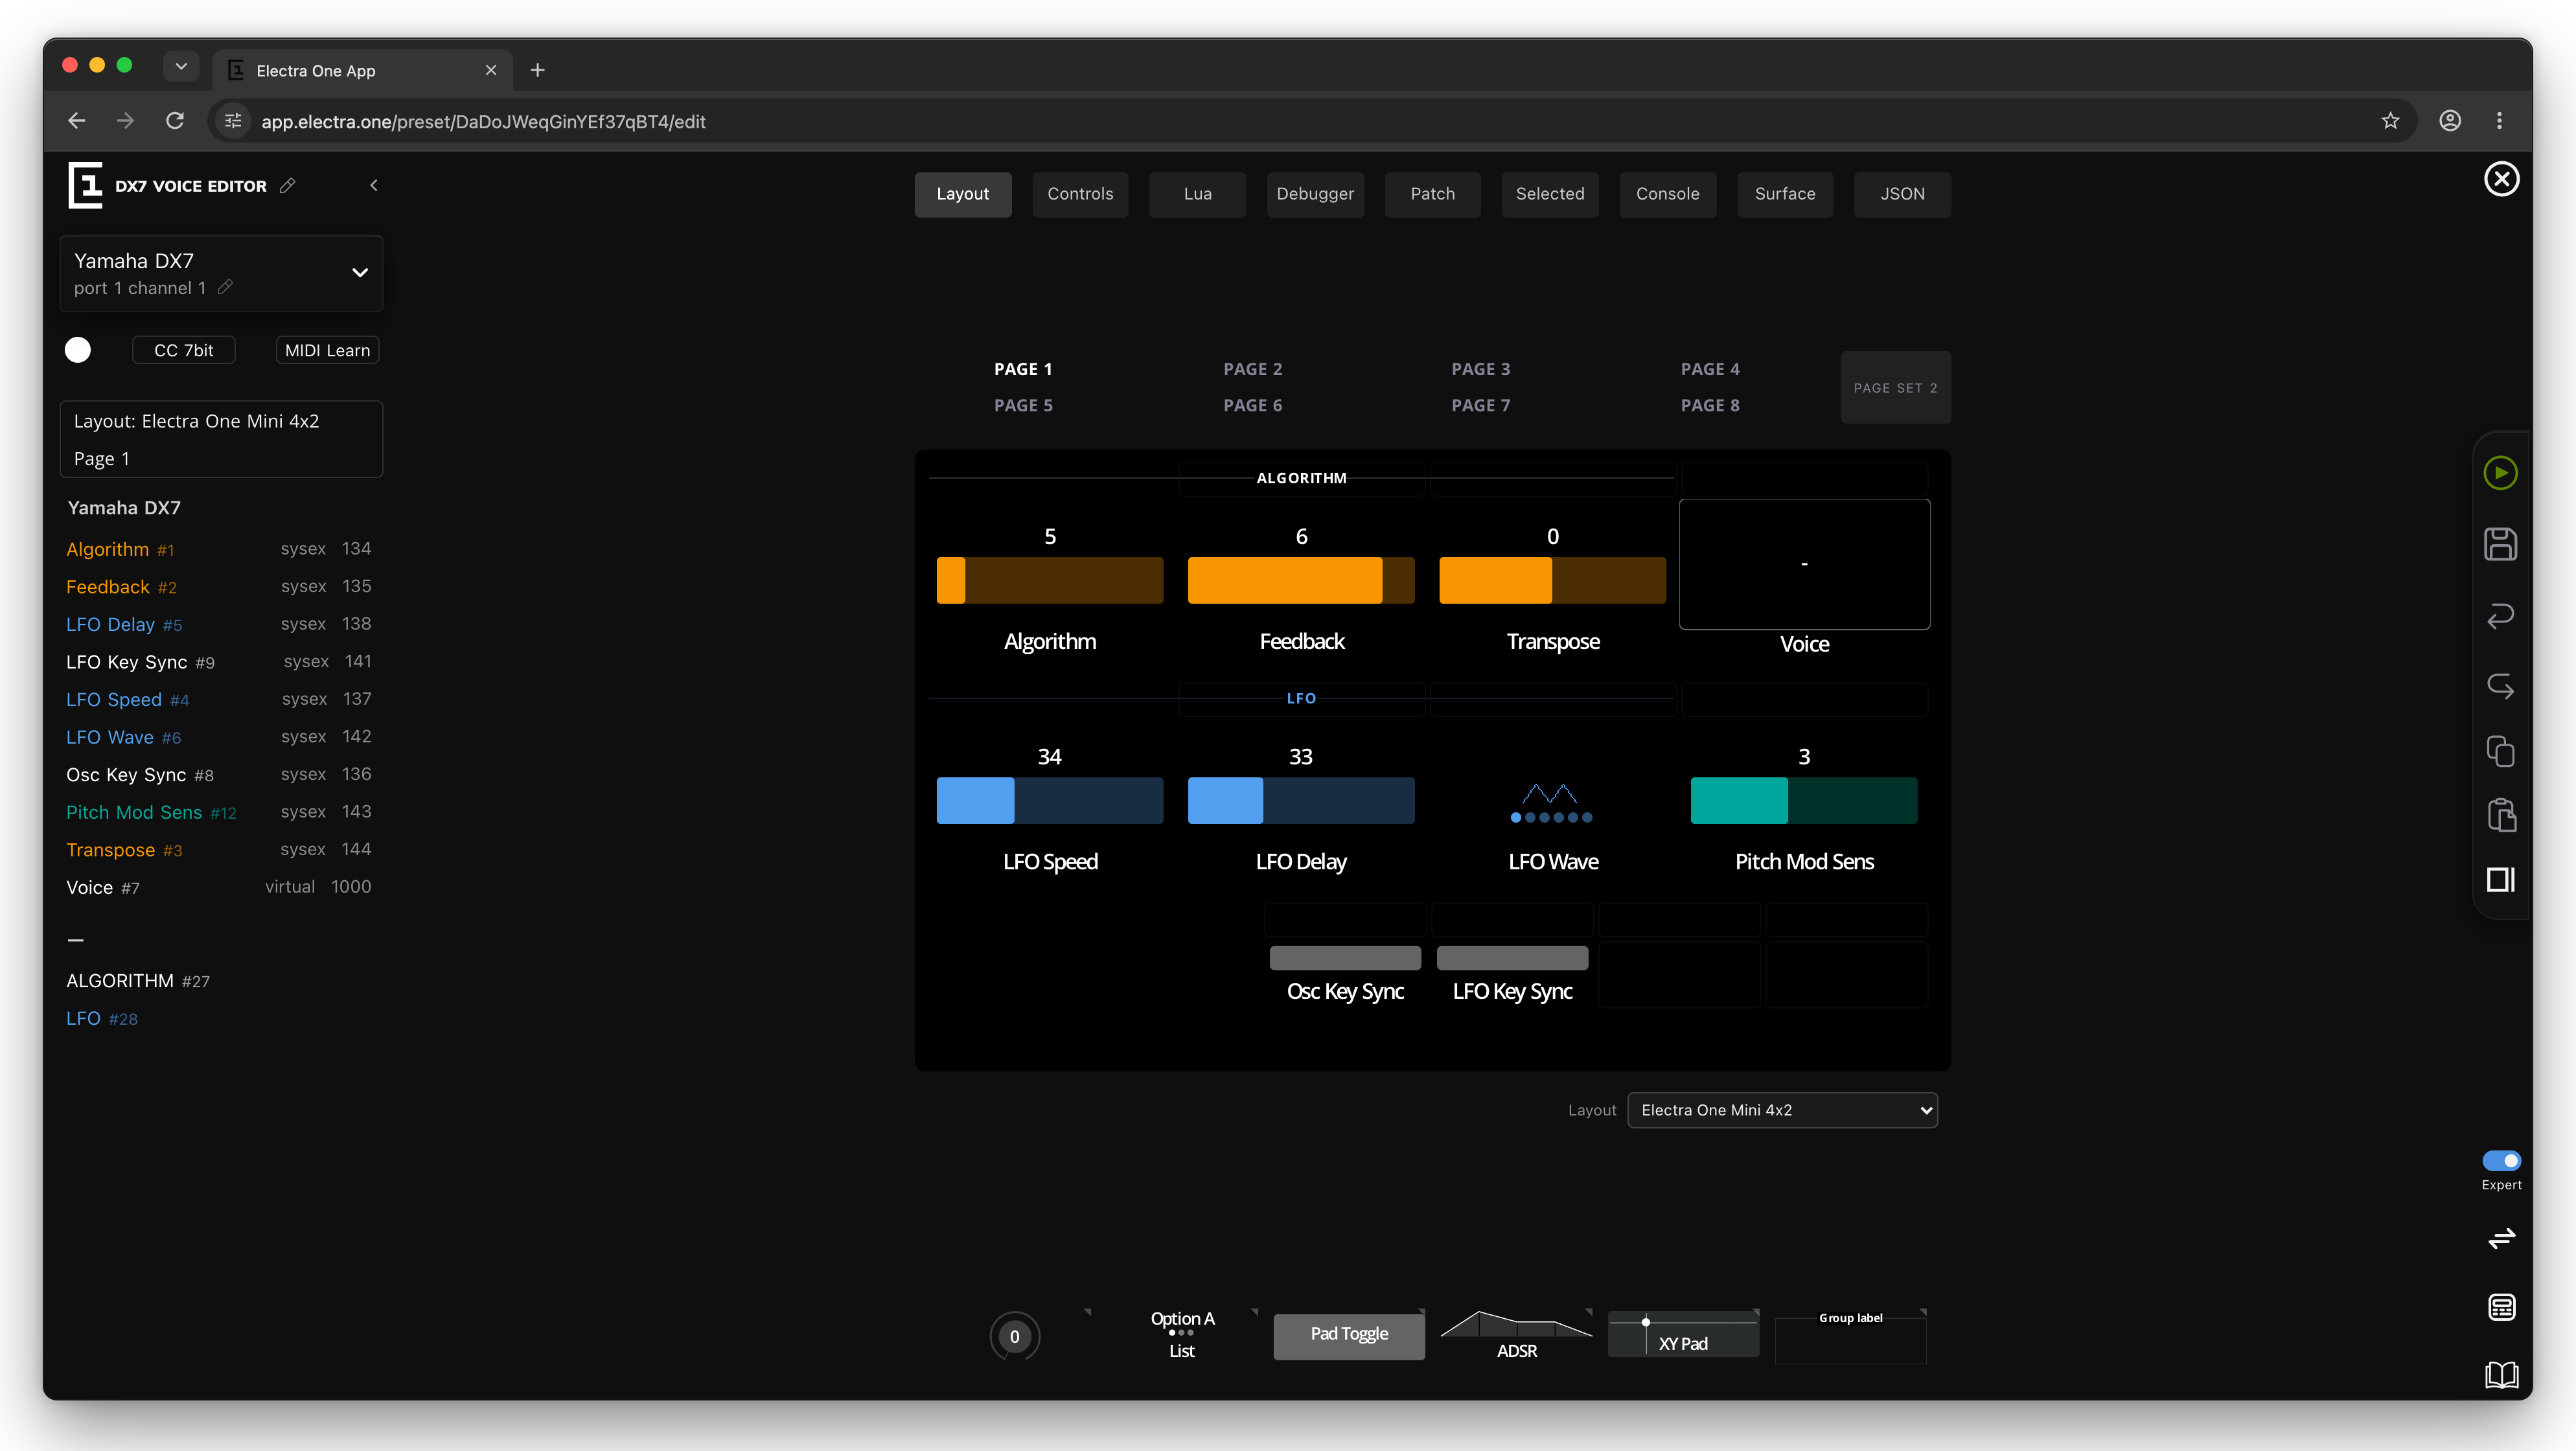Select the Option A List control type

tap(1182, 1334)
